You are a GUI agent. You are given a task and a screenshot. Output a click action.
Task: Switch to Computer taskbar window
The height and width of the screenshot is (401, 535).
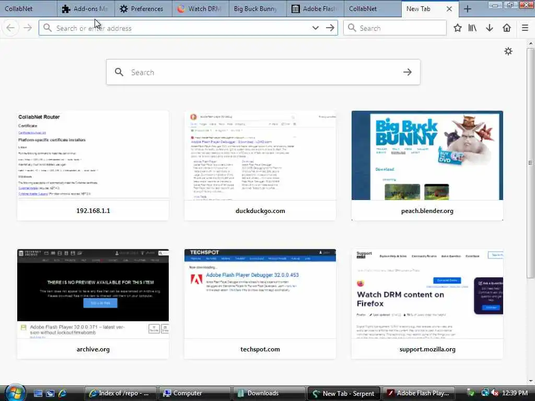pyautogui.click(x=195, y=393)
